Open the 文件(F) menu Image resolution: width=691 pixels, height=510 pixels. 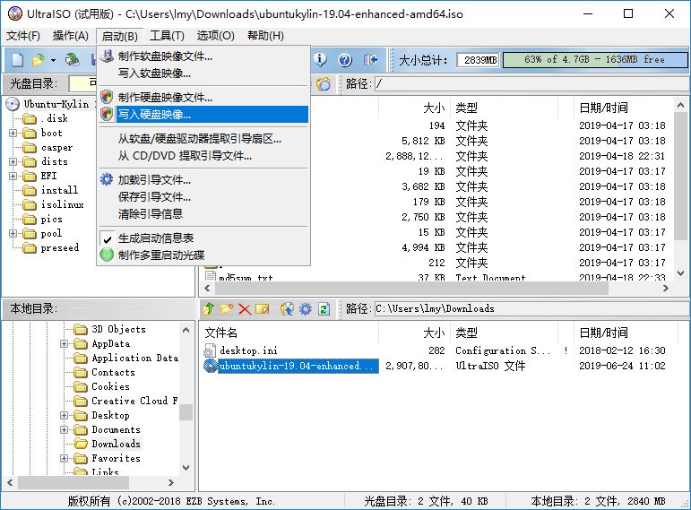(23, 36)
